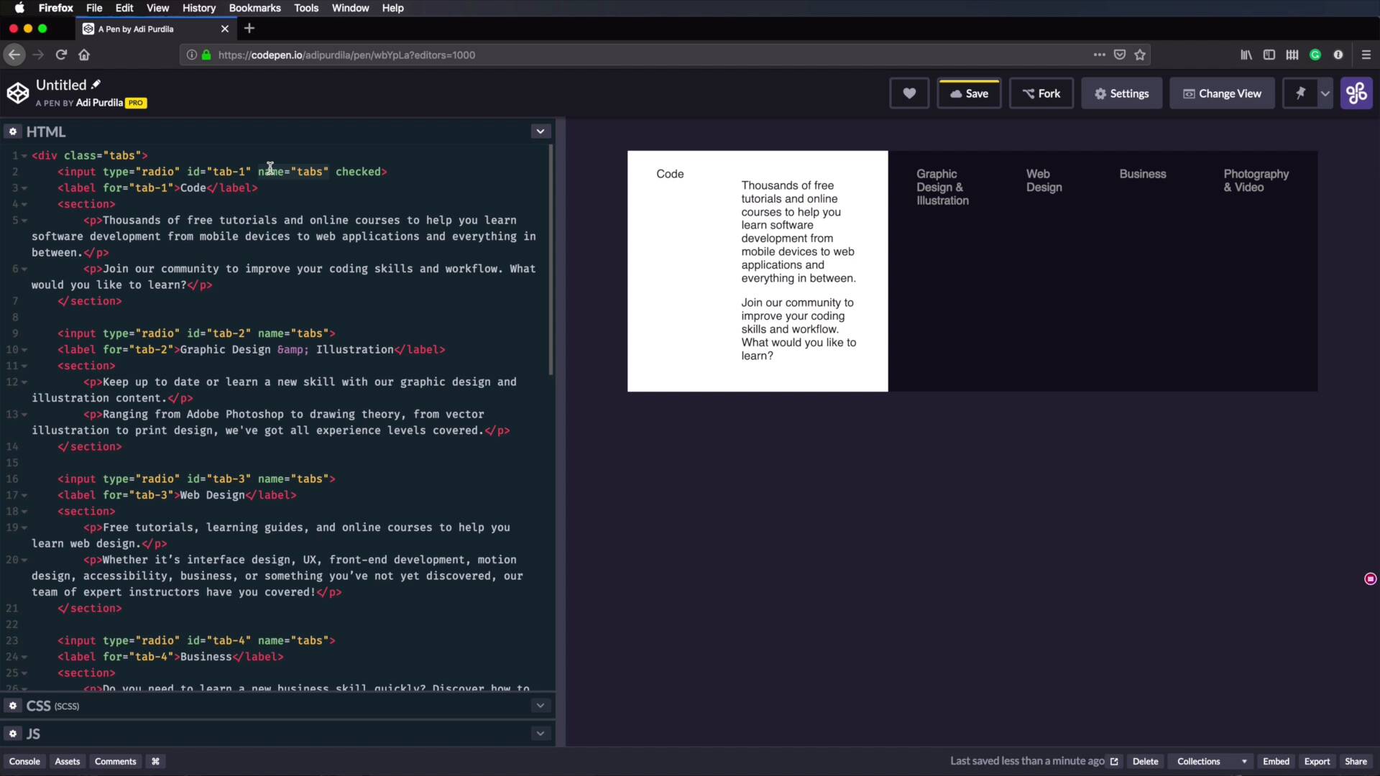Expand the CSS editor panel

(540, 706)
